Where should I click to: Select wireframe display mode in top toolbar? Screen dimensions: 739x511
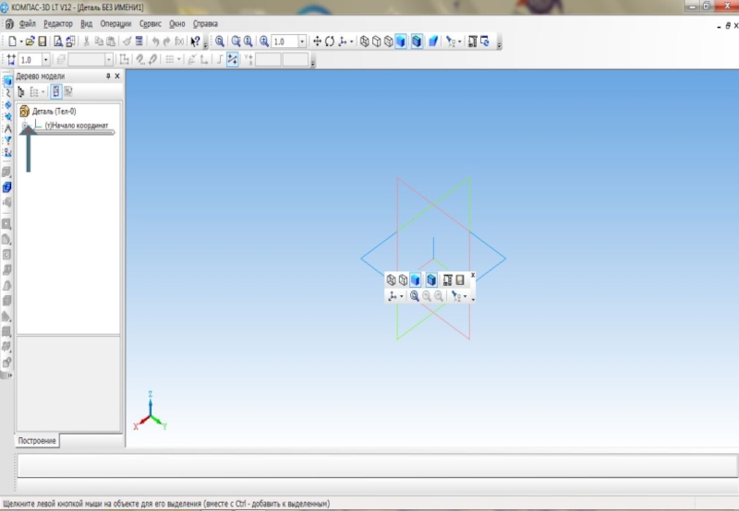[364, 42]
